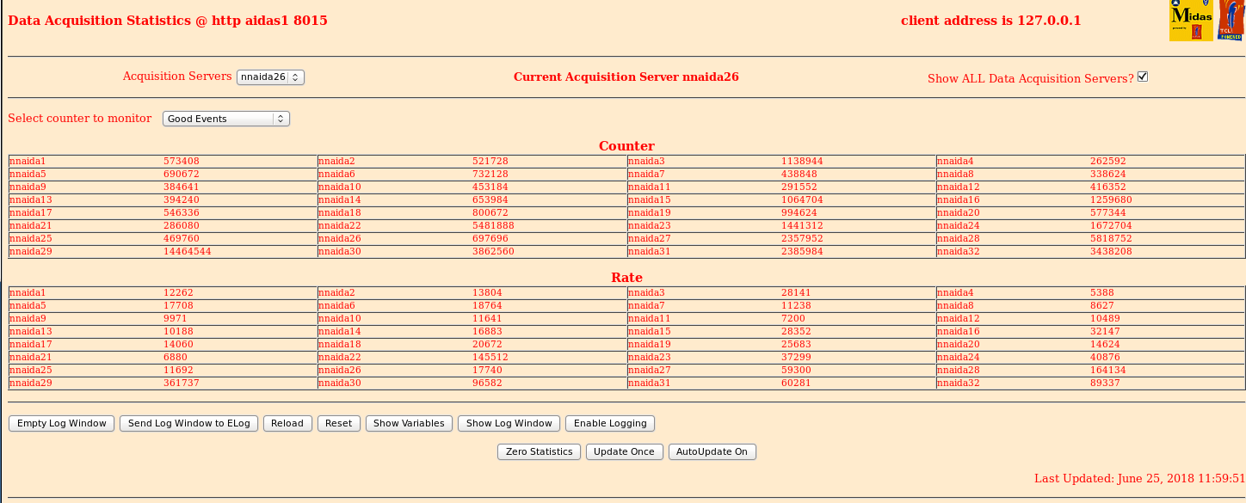This screenshot has height=503, width=1246.
Task: Select Counter value 573408 for nnaida1
Action: pos(182,161)
